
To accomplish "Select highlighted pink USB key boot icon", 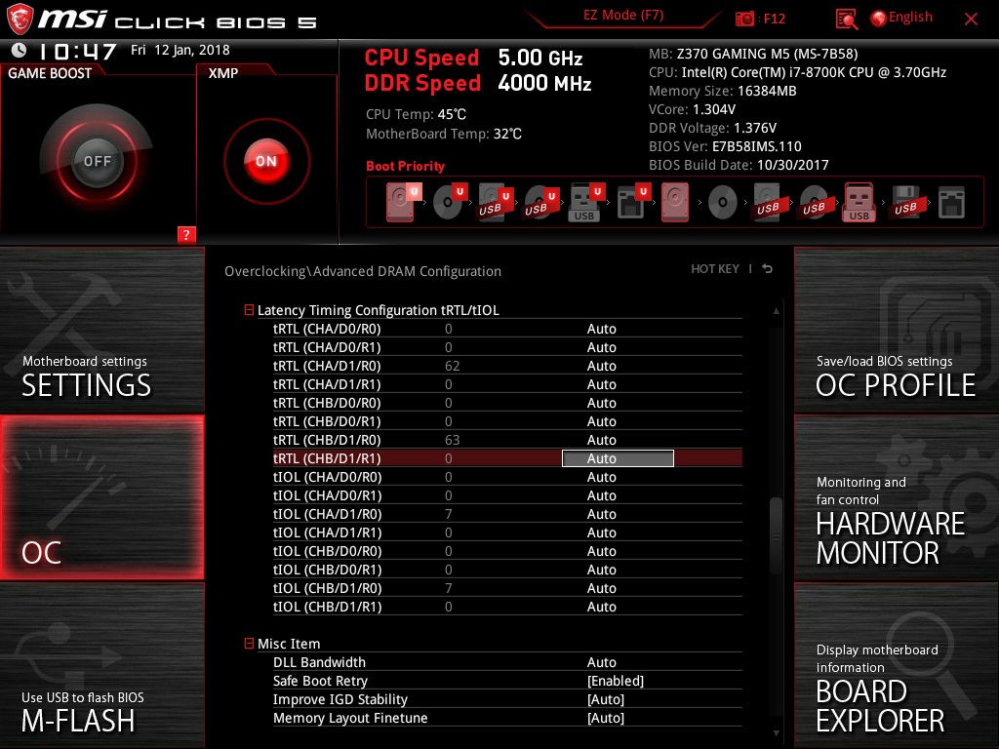I will coord(859,202).
